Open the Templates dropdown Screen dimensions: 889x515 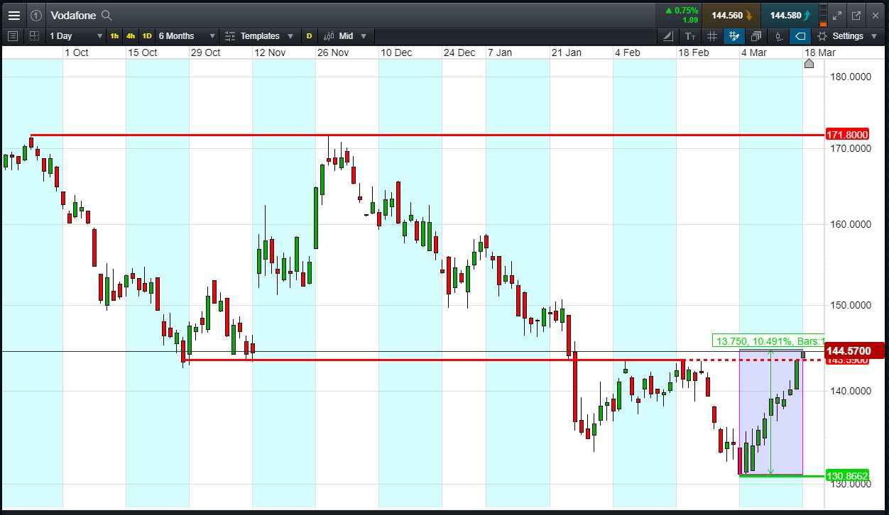click(259, 35)
